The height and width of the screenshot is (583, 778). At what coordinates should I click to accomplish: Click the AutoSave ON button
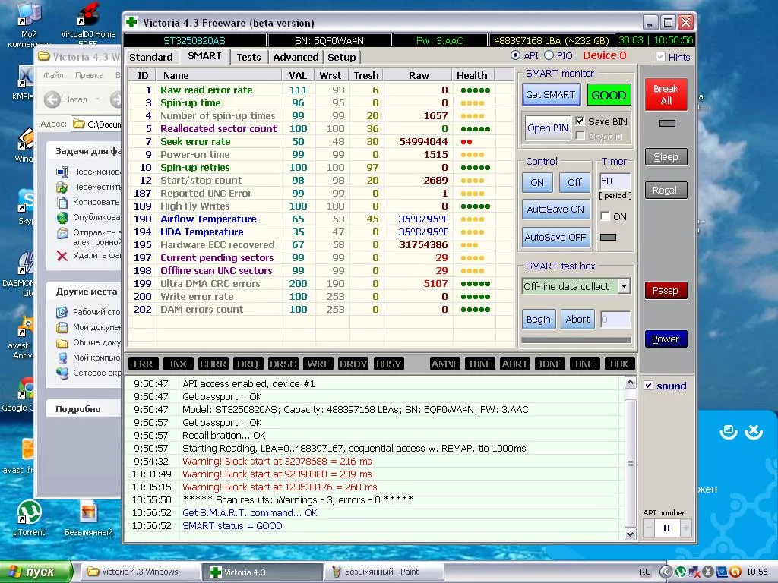pos(555,210)
